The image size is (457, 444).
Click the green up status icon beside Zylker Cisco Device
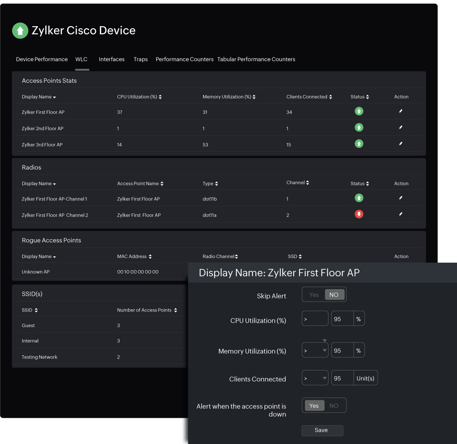[20, 30]
